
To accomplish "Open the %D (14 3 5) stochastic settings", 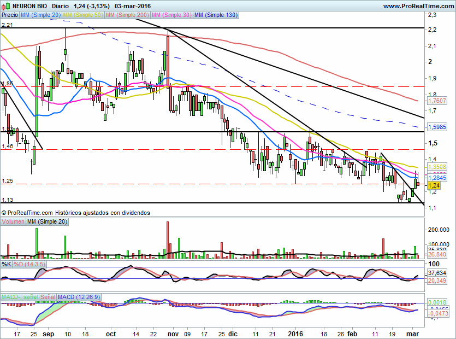I will coord(29,264).
